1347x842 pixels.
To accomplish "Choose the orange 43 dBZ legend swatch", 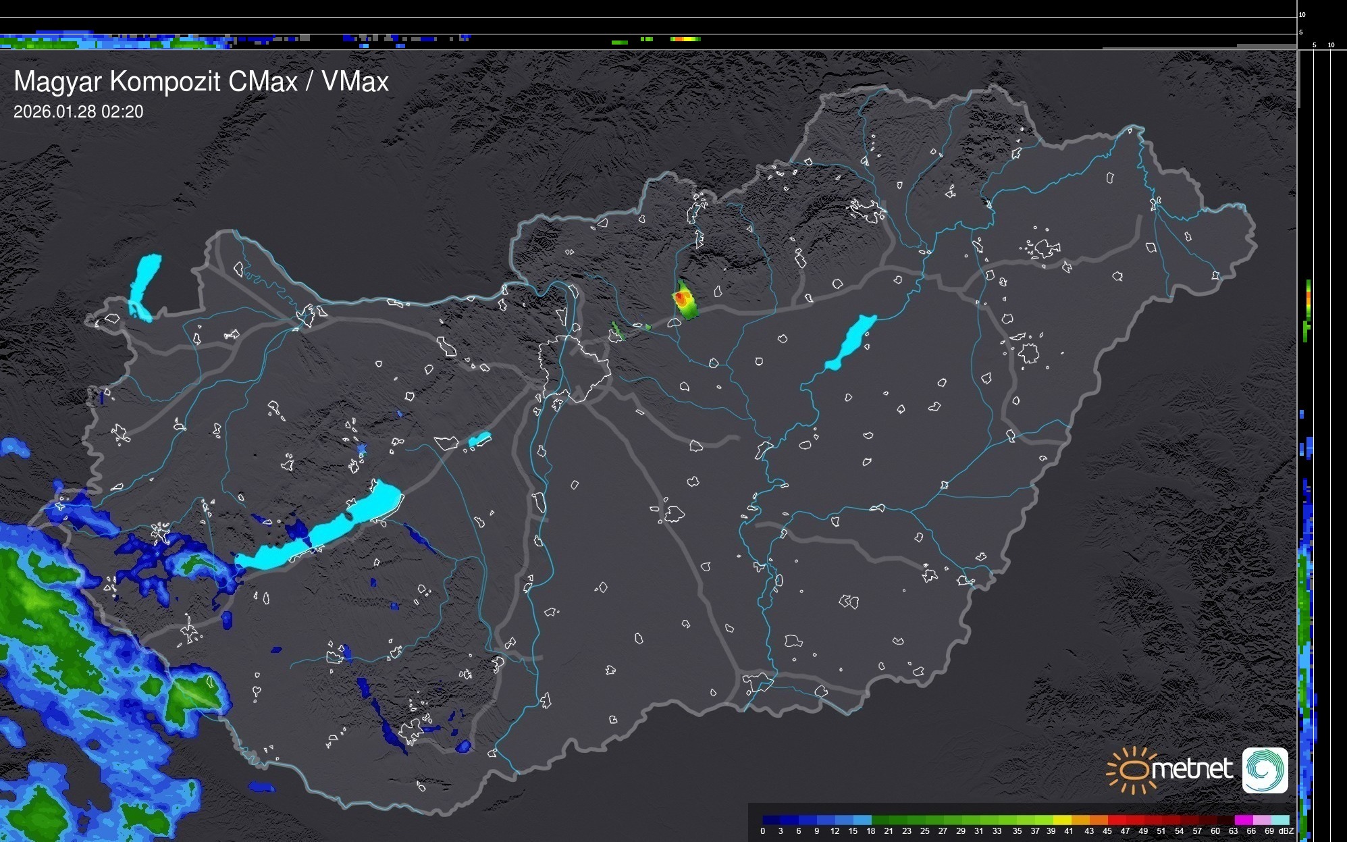I will 1099,820.
